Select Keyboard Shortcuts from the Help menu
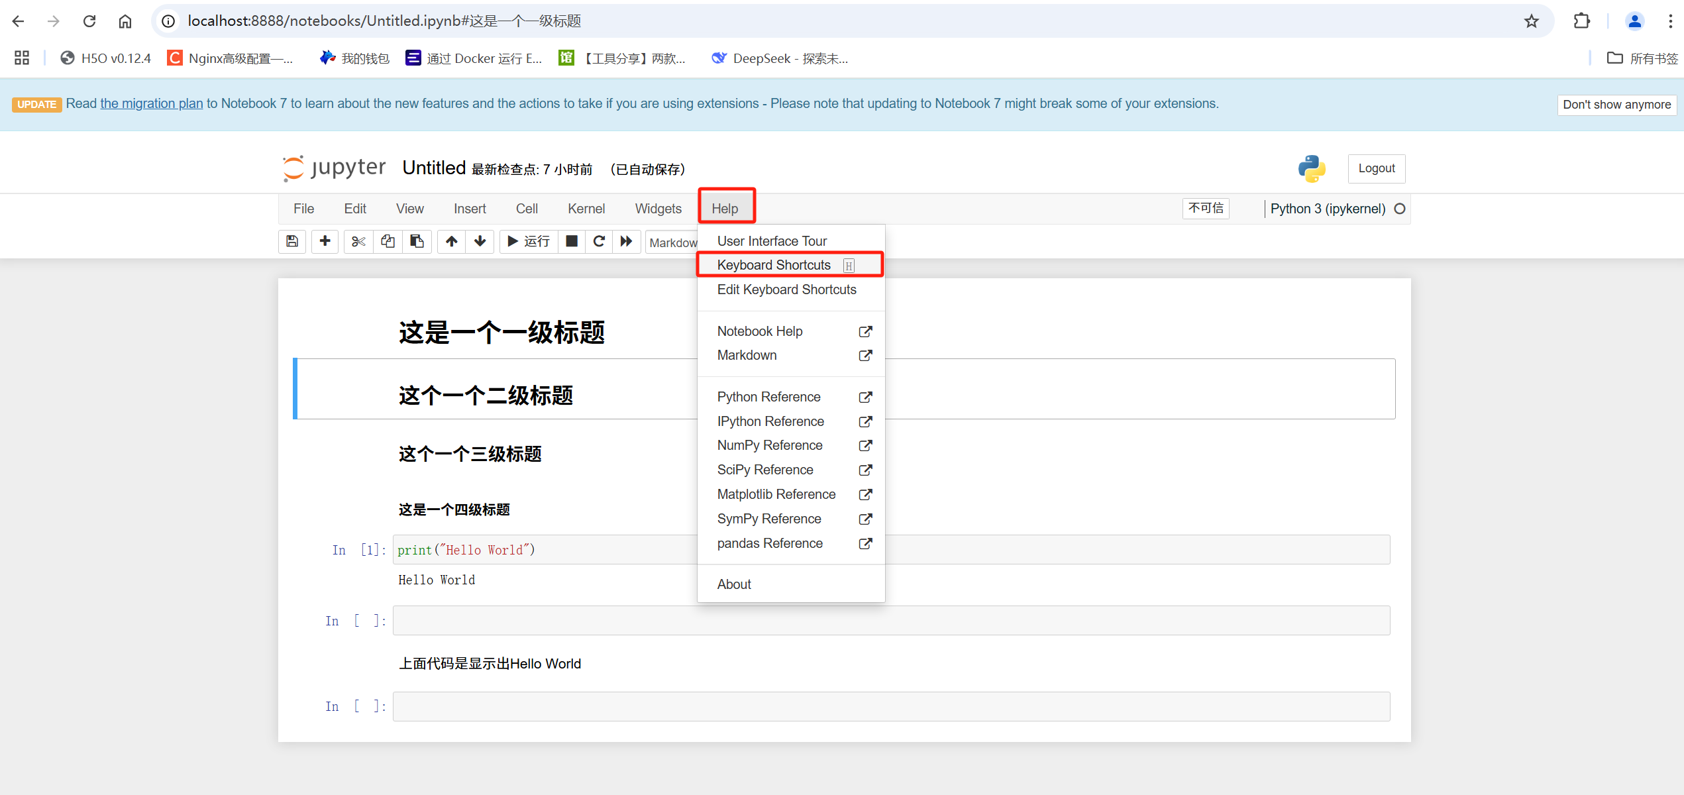 pos(774,265)
